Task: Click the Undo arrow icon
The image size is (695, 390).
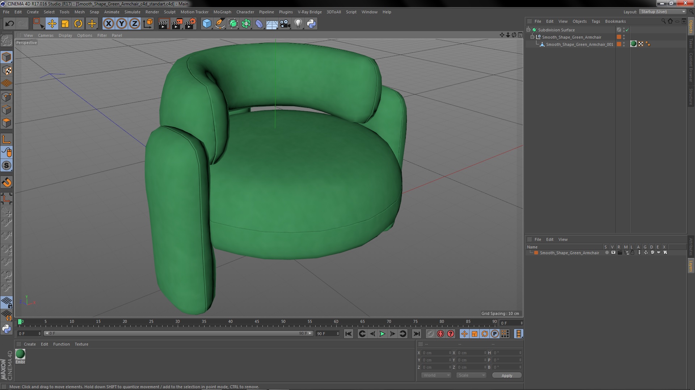Action: pos(9,24)
